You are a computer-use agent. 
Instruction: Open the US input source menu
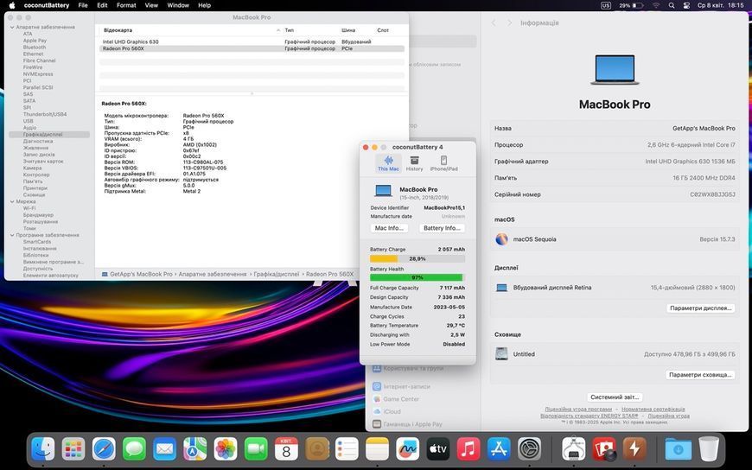(606, 5)
